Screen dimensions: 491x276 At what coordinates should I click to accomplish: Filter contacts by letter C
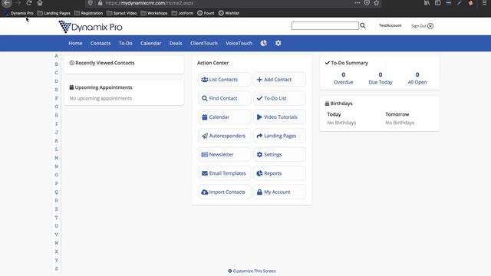point(56,73)
